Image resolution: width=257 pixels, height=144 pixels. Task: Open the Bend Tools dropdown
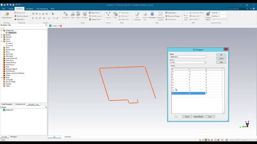[95, 13]
